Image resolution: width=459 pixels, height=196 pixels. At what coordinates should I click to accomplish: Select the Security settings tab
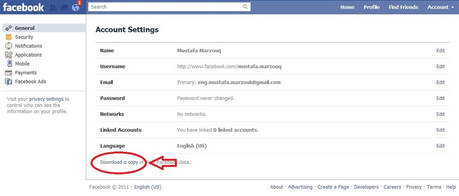coord(44,37)
